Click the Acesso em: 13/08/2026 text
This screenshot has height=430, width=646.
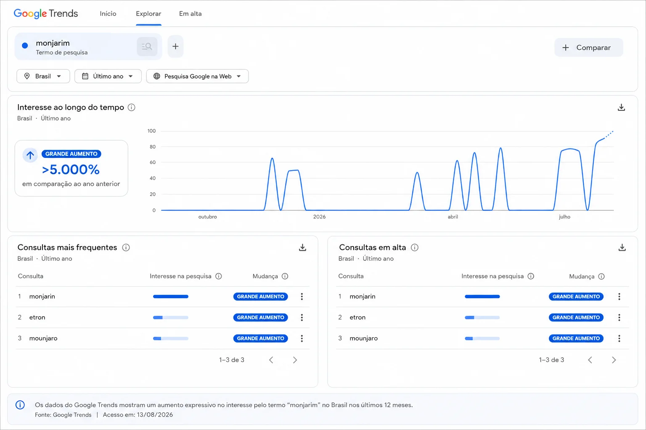coord(138,415)
